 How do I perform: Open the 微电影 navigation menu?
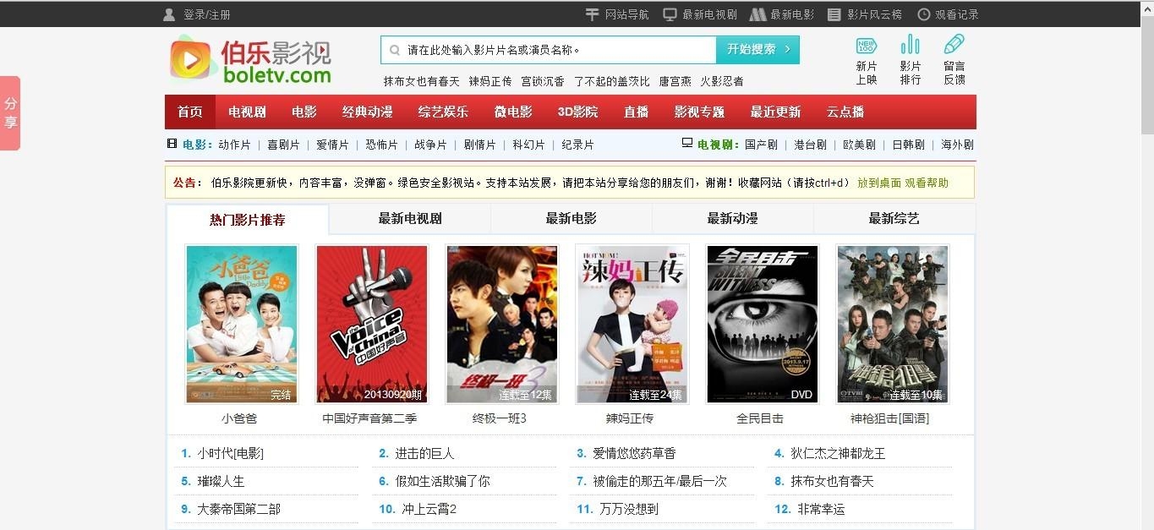[513, 112]
